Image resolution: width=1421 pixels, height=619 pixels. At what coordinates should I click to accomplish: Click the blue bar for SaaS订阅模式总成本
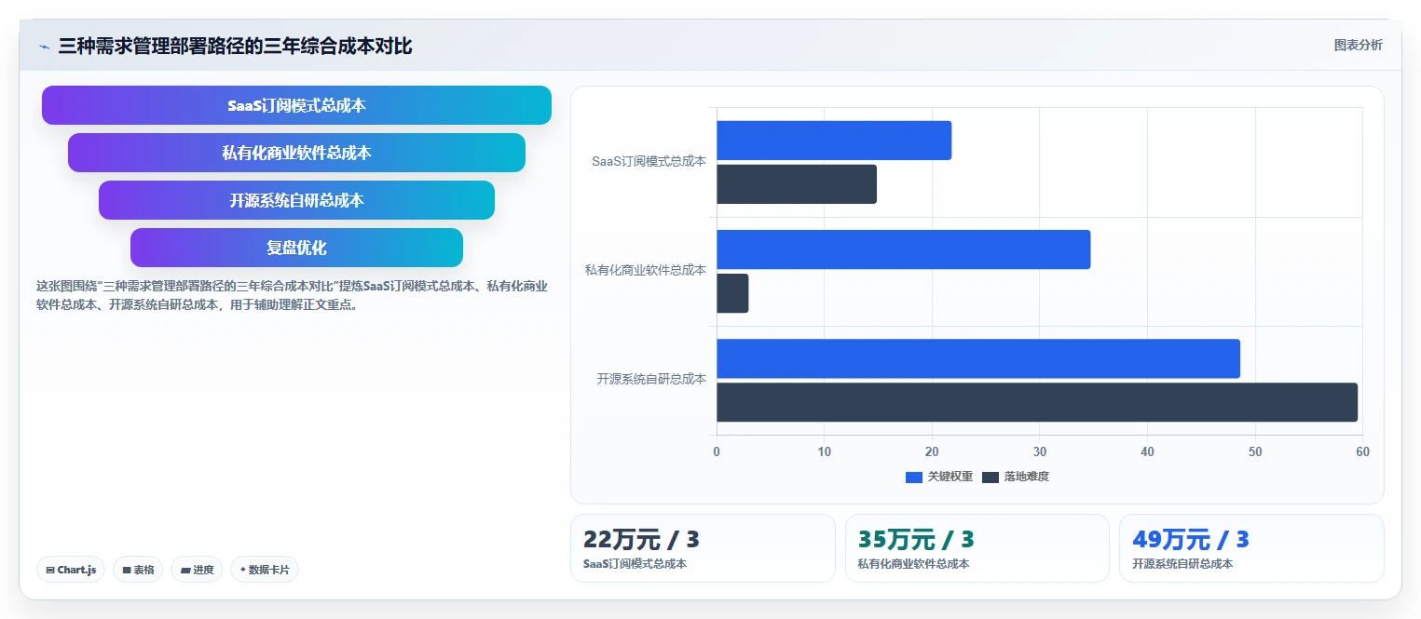pyautogui.click(x=834, y=141)
